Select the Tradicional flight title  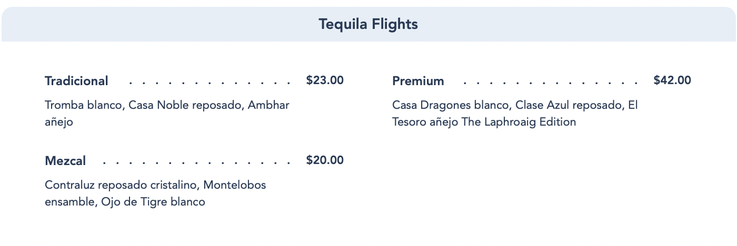(x=76, y=81)
